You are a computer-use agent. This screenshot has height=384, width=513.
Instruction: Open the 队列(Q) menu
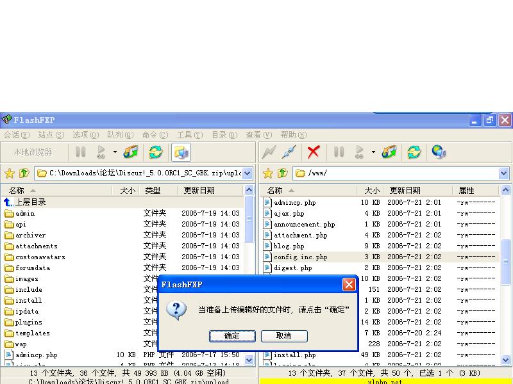121,135
